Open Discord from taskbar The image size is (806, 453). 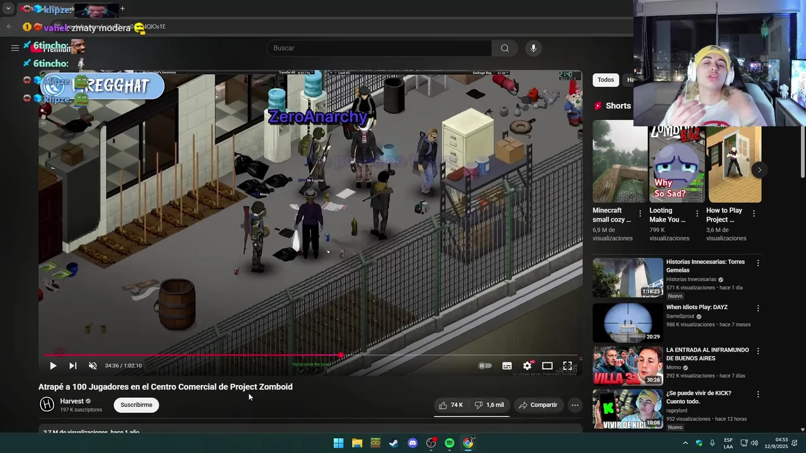pos(412,443)
